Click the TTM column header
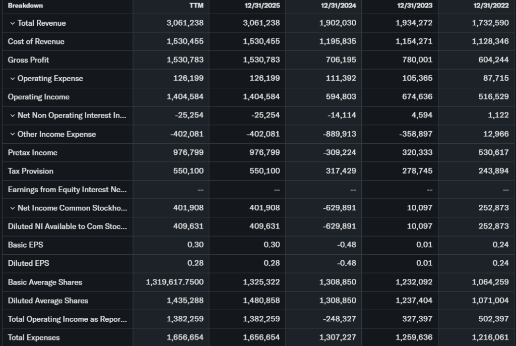Image resolution: width=516 pixels, height=346 pixels. [x=196, y=6]
